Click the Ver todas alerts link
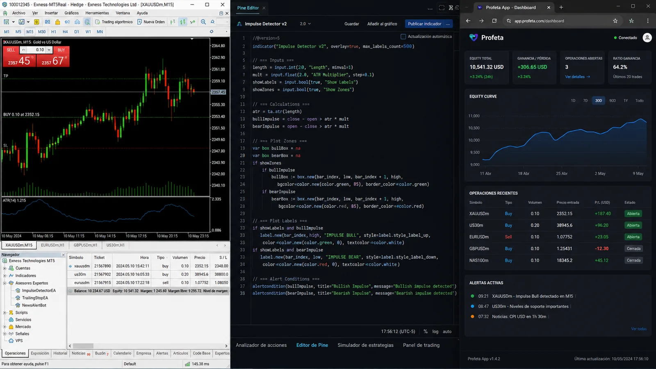This screenshot has height=369, width=656. (639, 329)
